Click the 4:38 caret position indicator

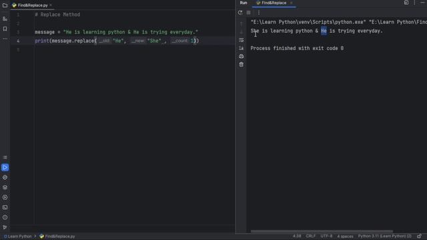[x=297, y=236]
